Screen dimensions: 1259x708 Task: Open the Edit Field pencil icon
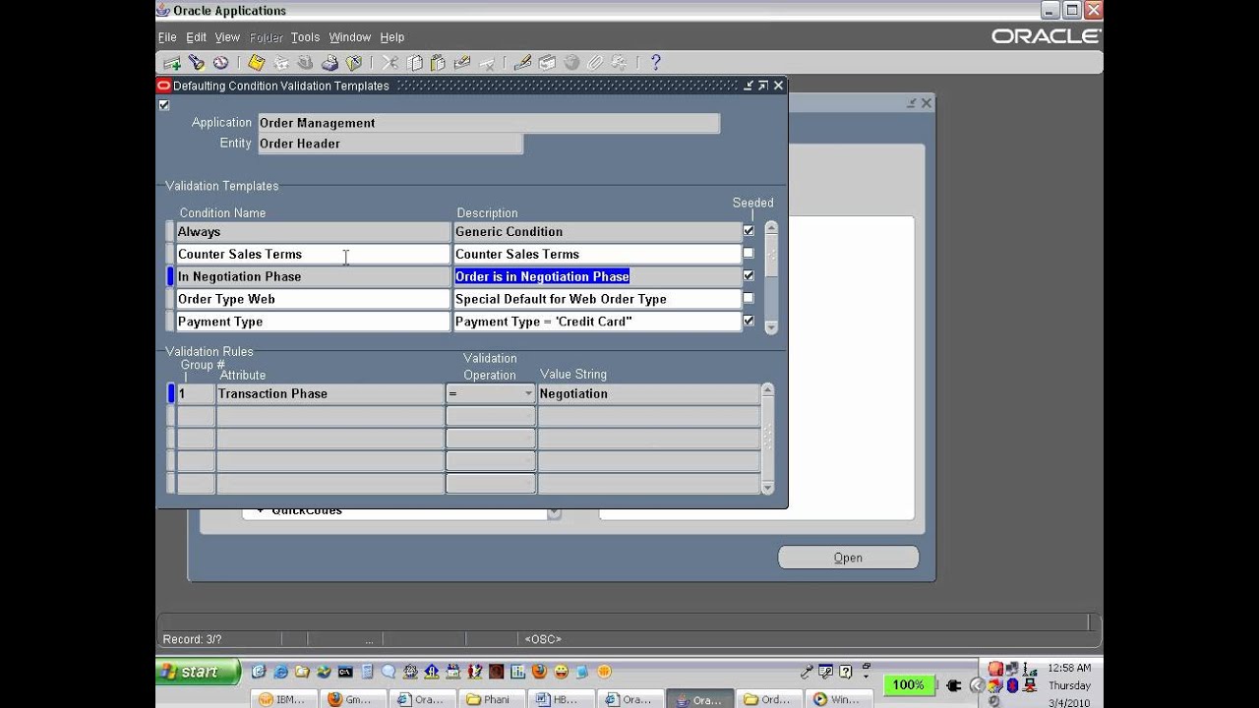point(522,62)
